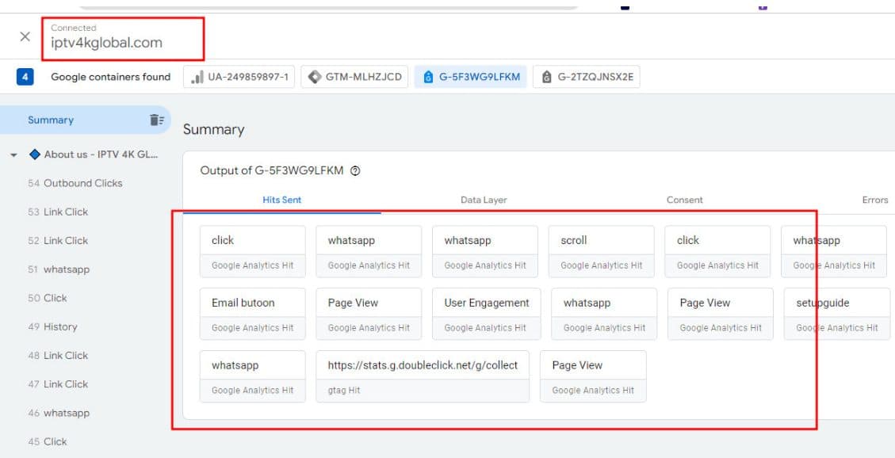895x458 pixels.
Task: Open event 48 Link Click
Action: (x=58, y=355)
